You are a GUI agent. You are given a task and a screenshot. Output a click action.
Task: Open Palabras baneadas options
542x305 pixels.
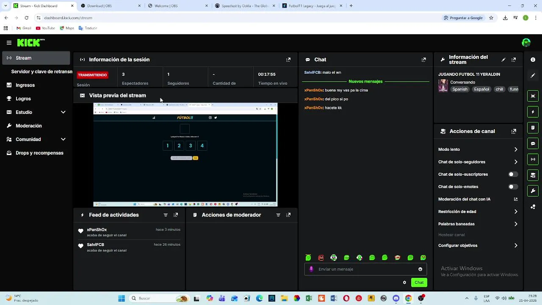point(478,224)
